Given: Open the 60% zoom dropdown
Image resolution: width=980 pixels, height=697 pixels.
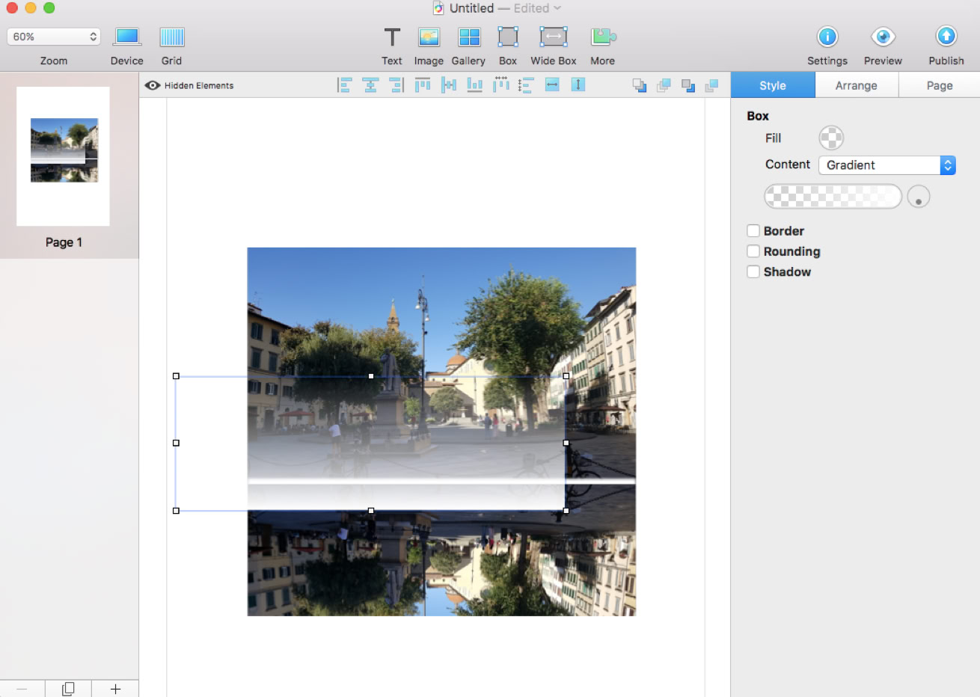Looking at the screenshot, I should tap(54, 37).
